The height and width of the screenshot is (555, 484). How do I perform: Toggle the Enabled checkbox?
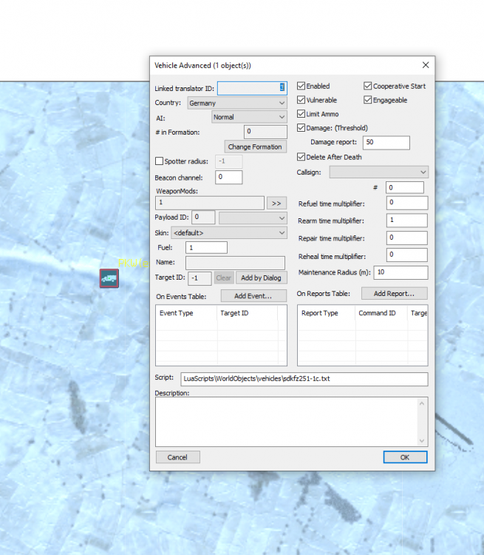click(x=301, y=87)
